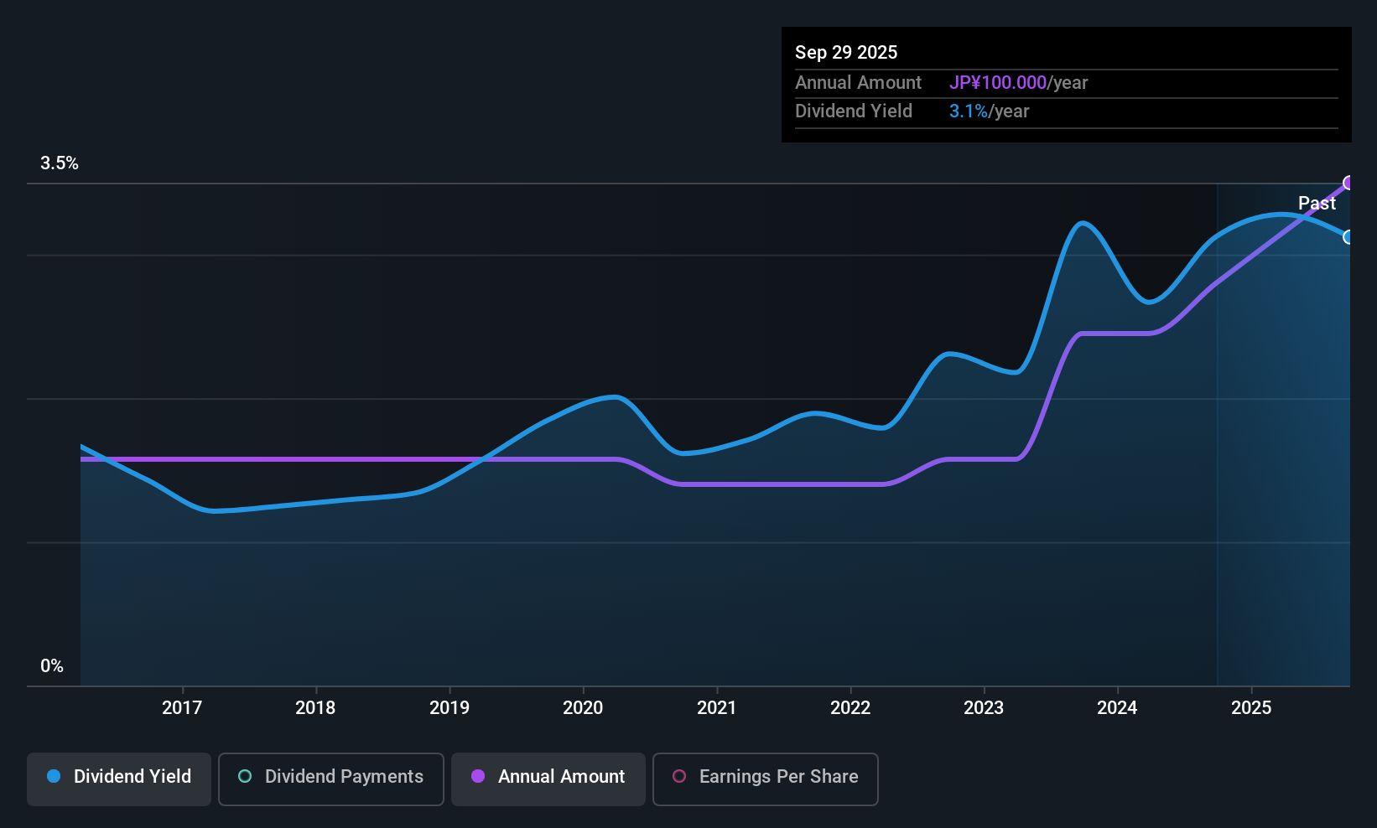Toggle the Annual Amount legend button

pyautogui.click(x=548, y=779)
